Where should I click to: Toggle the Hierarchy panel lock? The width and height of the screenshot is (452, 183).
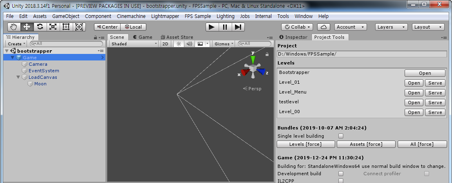(x=95, y=38)
